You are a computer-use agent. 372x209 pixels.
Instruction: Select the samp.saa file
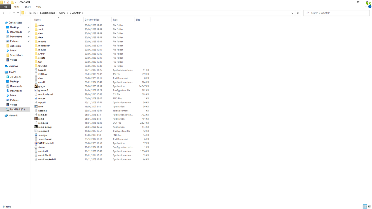(x=43, y=123)
